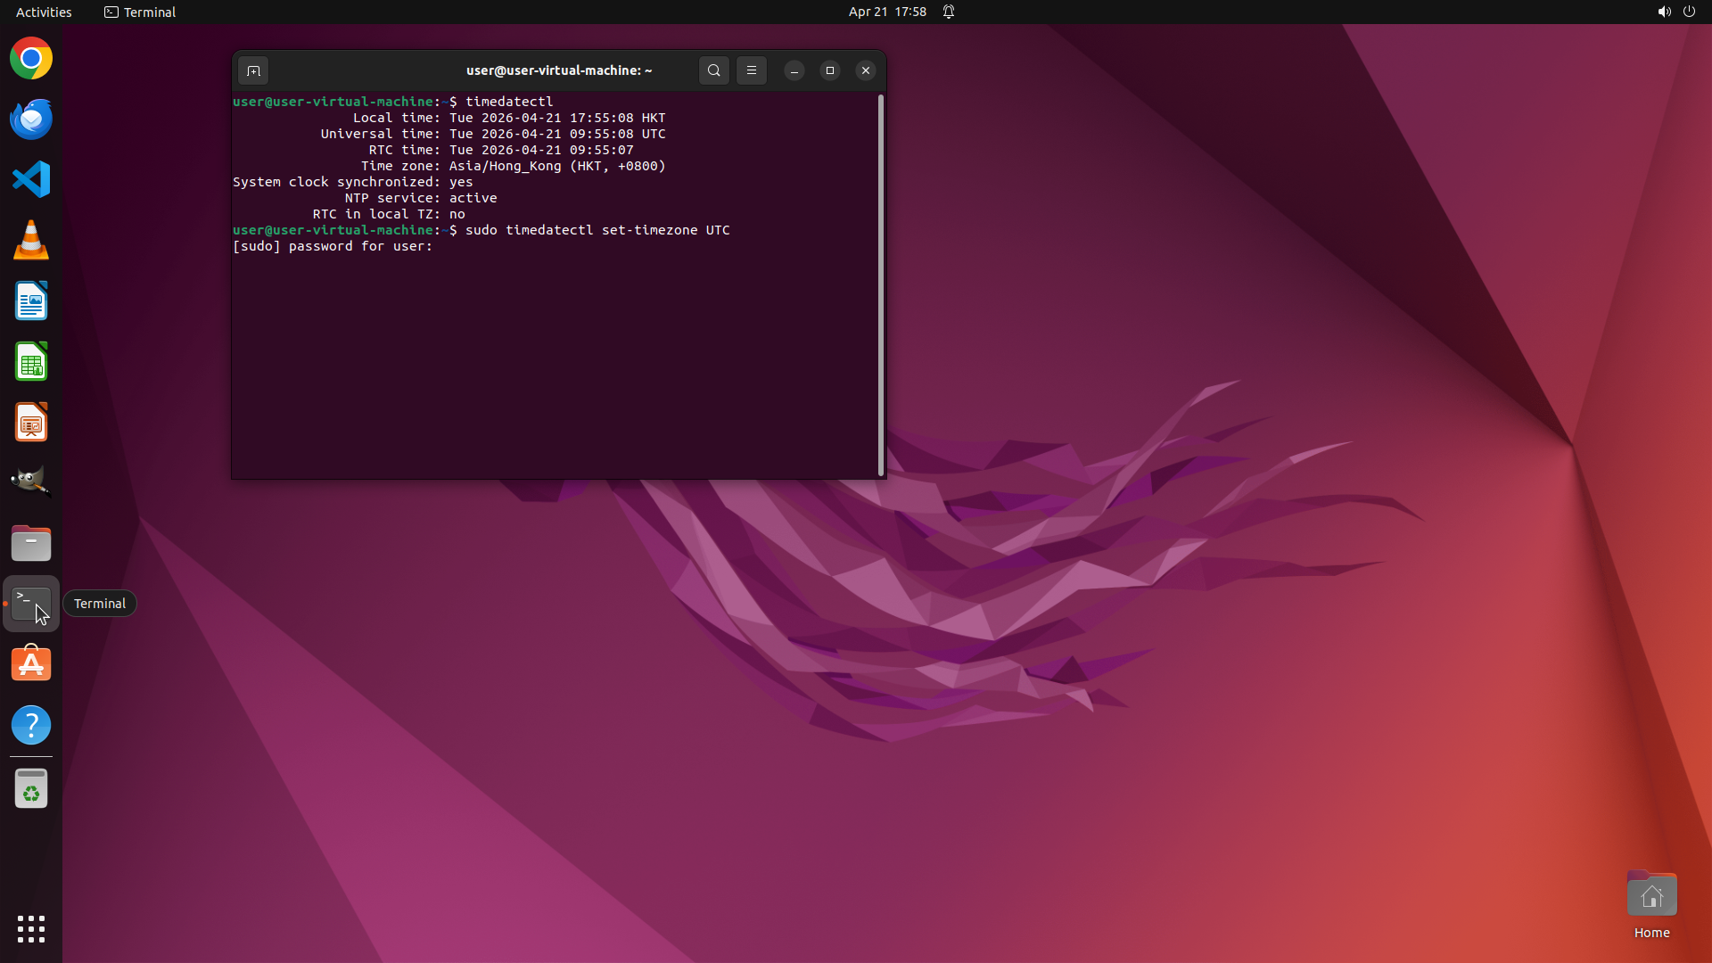This screenshot has width=1712, height=963.
Task: Open Ubuntu Software store
Action: (31, 664)
